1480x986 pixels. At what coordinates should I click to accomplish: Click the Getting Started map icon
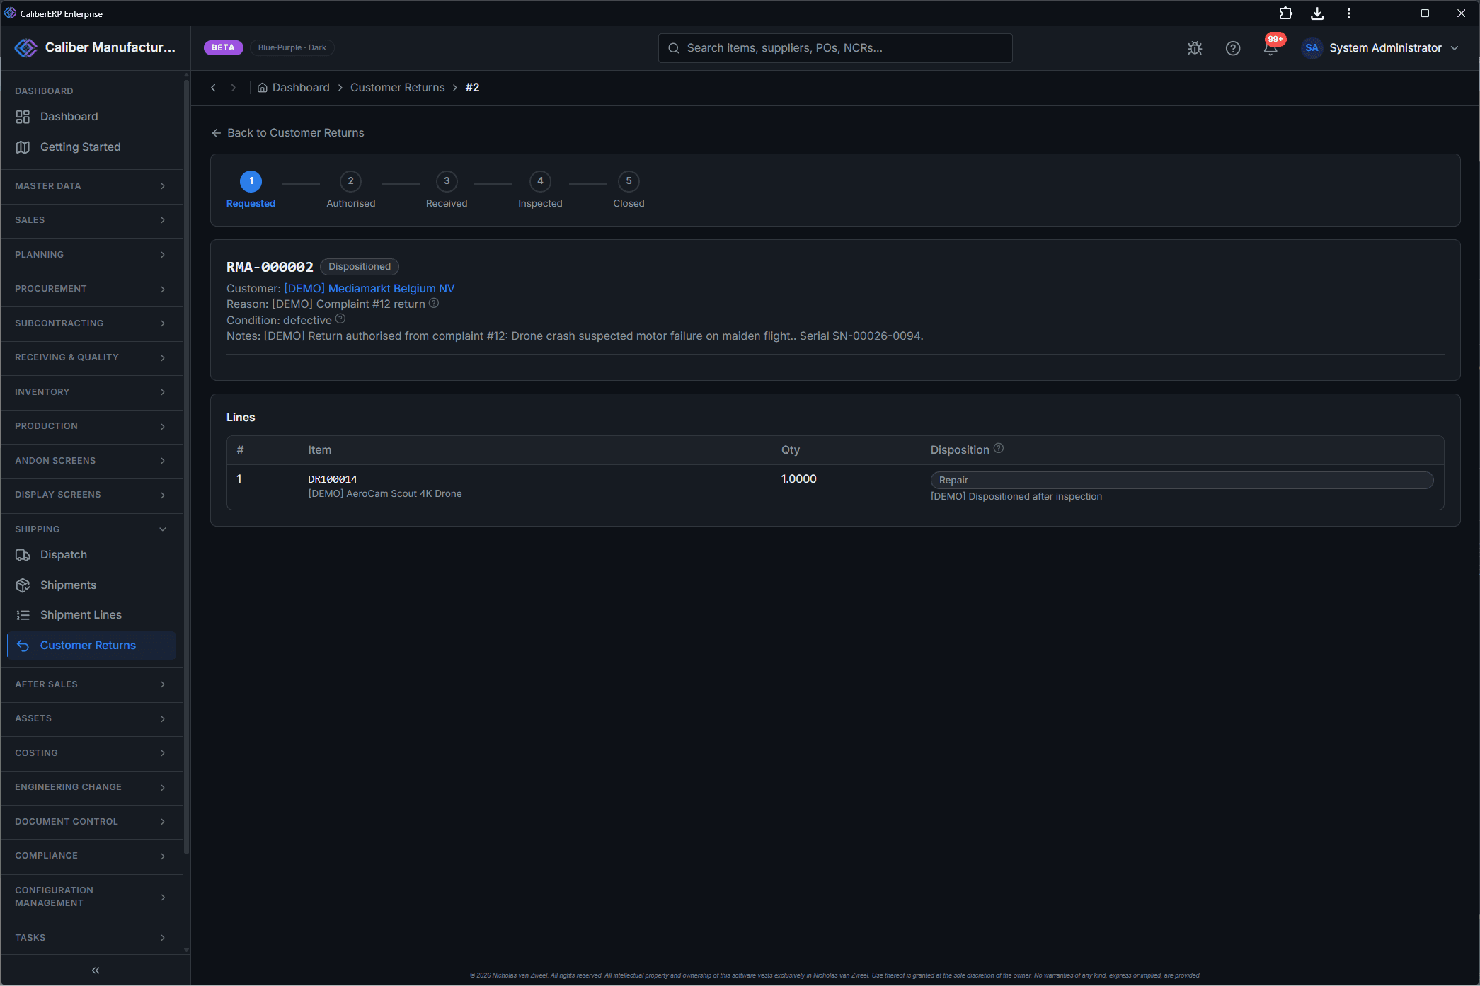pyautogui.click(x=23, y=147)
